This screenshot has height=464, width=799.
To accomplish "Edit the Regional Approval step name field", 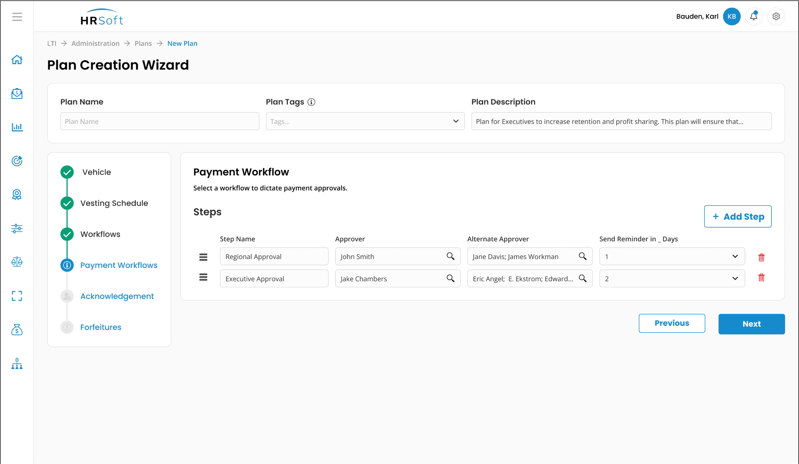I will coord(274,256).
